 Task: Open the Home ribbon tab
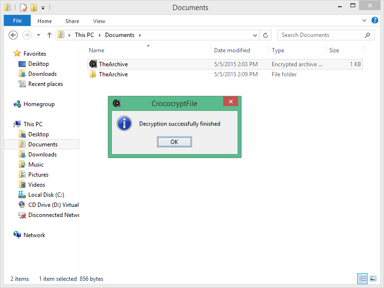click(x=45, y=21)
